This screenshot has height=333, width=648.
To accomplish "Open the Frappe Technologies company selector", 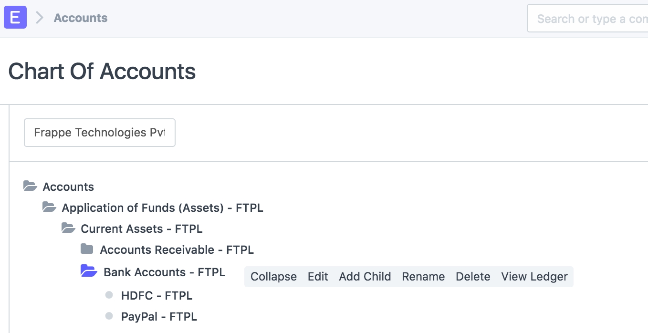I will tap(100, 133).
